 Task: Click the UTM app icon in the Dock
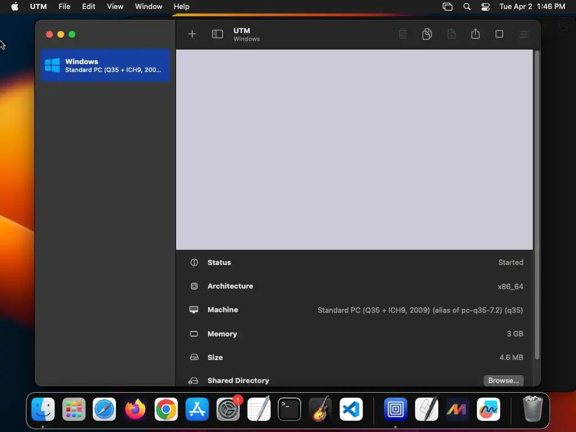pyautogui.click(x=395, y=409)
